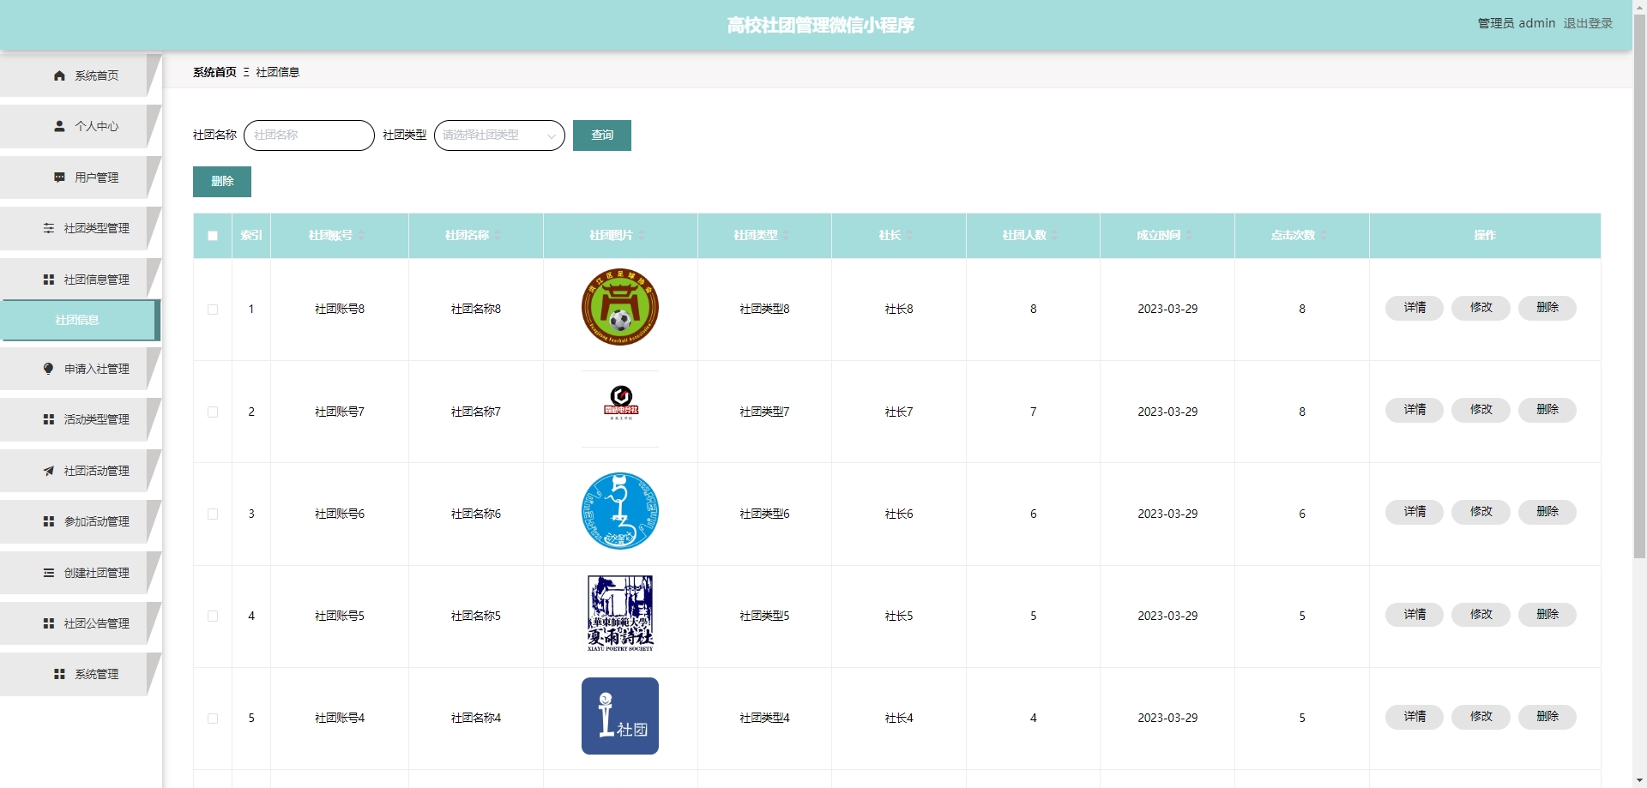The height and width of the screenshot is (788, 1647).
Task: Toggle the select-all header checkbox
Action: click(x=213, y=236)
